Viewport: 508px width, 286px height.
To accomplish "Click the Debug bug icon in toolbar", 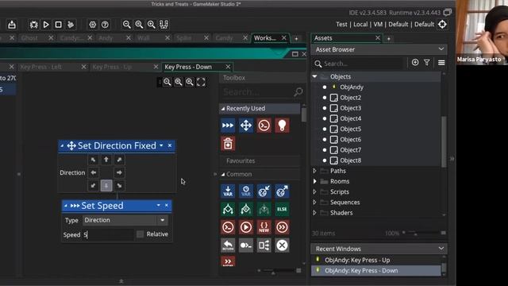I will [33, 25].
